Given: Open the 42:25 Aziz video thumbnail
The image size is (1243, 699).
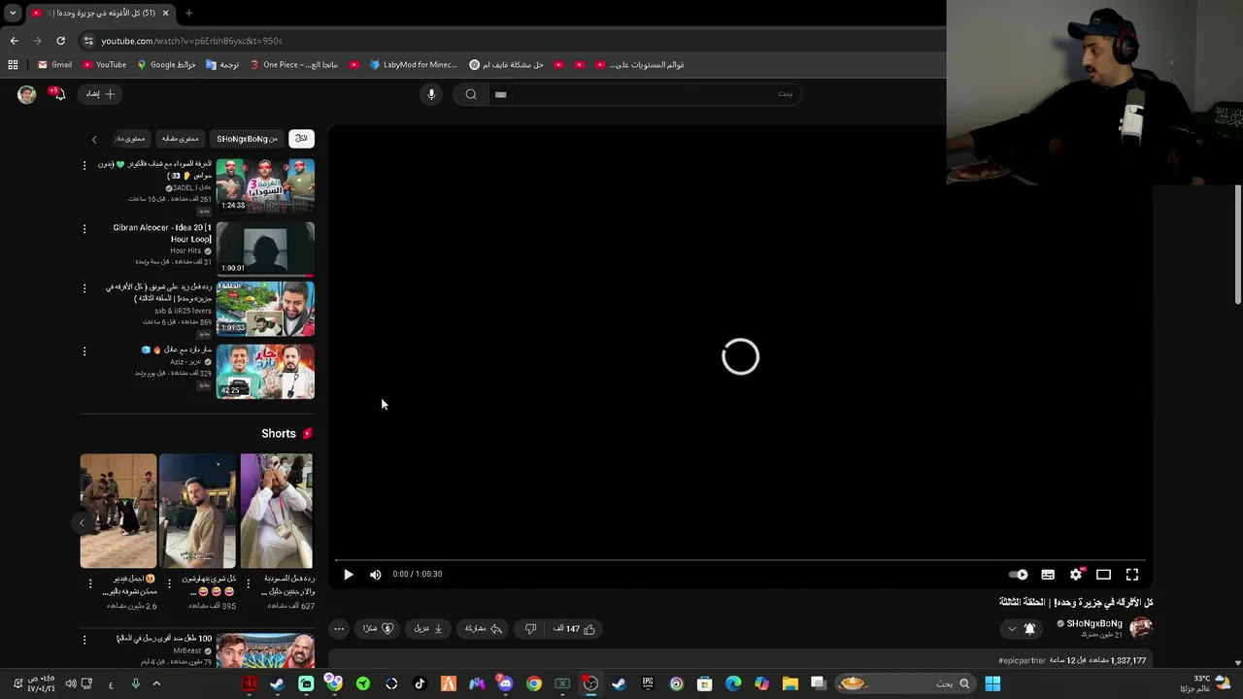Looking at the screenshot, I should point(265,372).
